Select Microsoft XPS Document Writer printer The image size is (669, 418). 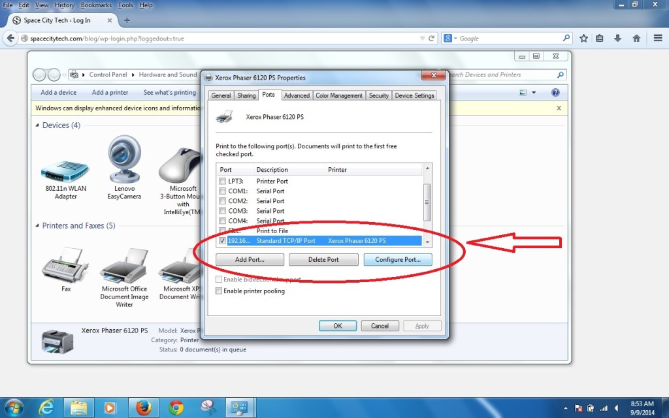(180, 274)
